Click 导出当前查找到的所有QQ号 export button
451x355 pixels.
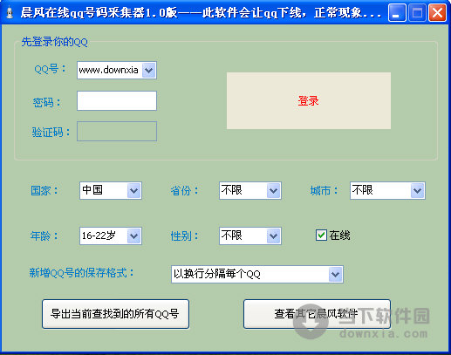coord(115,314)
